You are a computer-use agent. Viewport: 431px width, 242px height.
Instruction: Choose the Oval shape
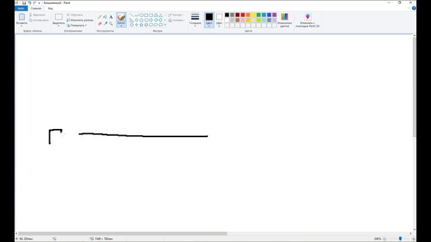141,15
